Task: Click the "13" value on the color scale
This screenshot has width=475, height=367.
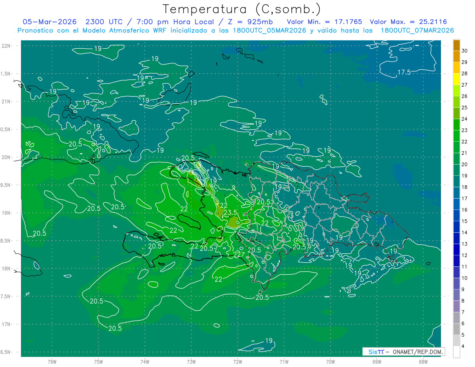Action: (465, 244)
